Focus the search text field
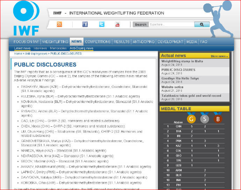Screen dimensions: 241x190 171,24
